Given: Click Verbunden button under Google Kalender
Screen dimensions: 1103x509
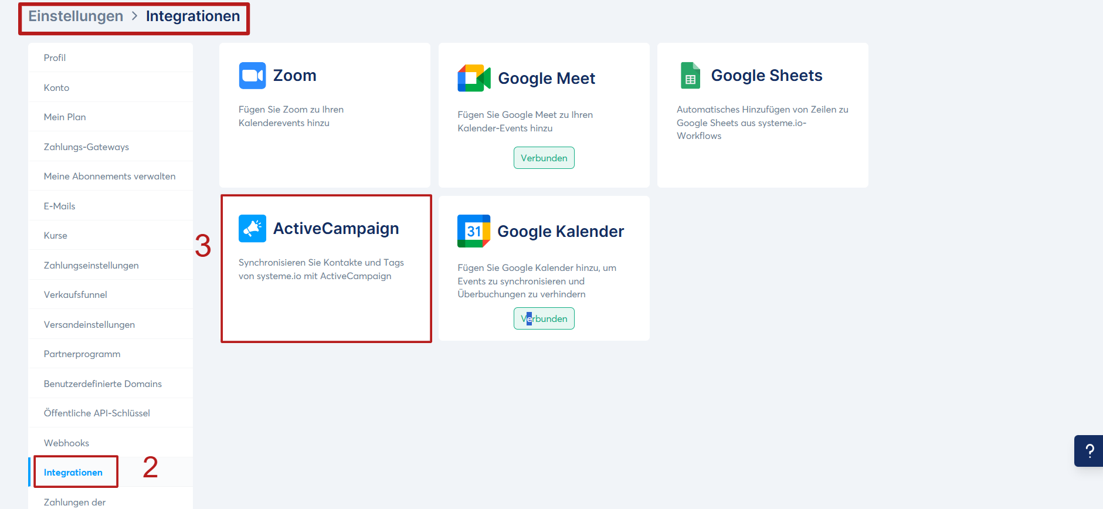Looking at the screenshot, I should (544, 318).
